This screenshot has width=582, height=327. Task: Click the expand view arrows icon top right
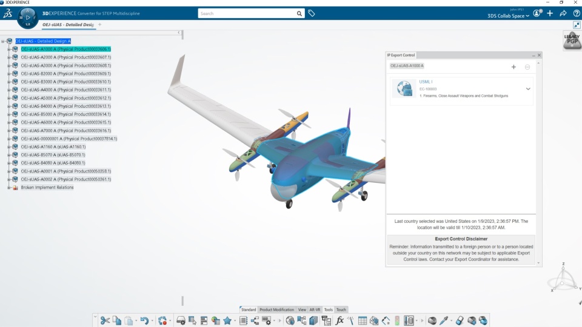(x=577, y=25)
